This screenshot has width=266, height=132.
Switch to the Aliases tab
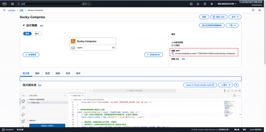[68, 73]
